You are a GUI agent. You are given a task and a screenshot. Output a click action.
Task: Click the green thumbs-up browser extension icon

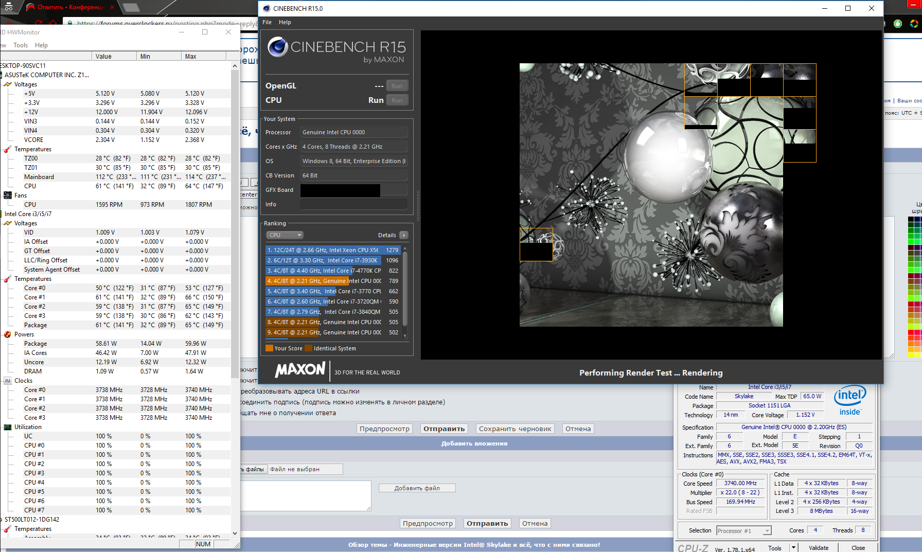coord(898,24)
